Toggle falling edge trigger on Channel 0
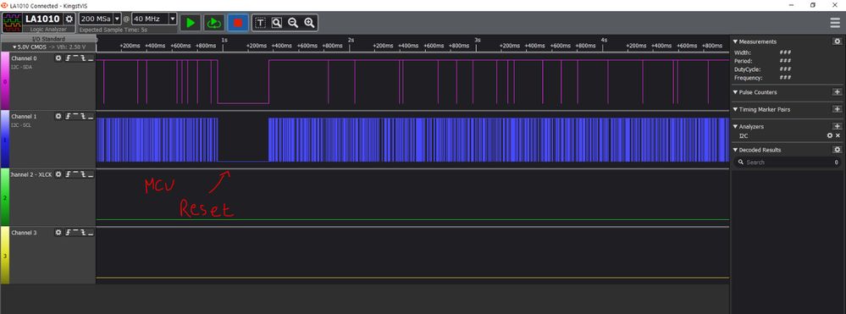 pyautogui.click(x=83, y=58)
